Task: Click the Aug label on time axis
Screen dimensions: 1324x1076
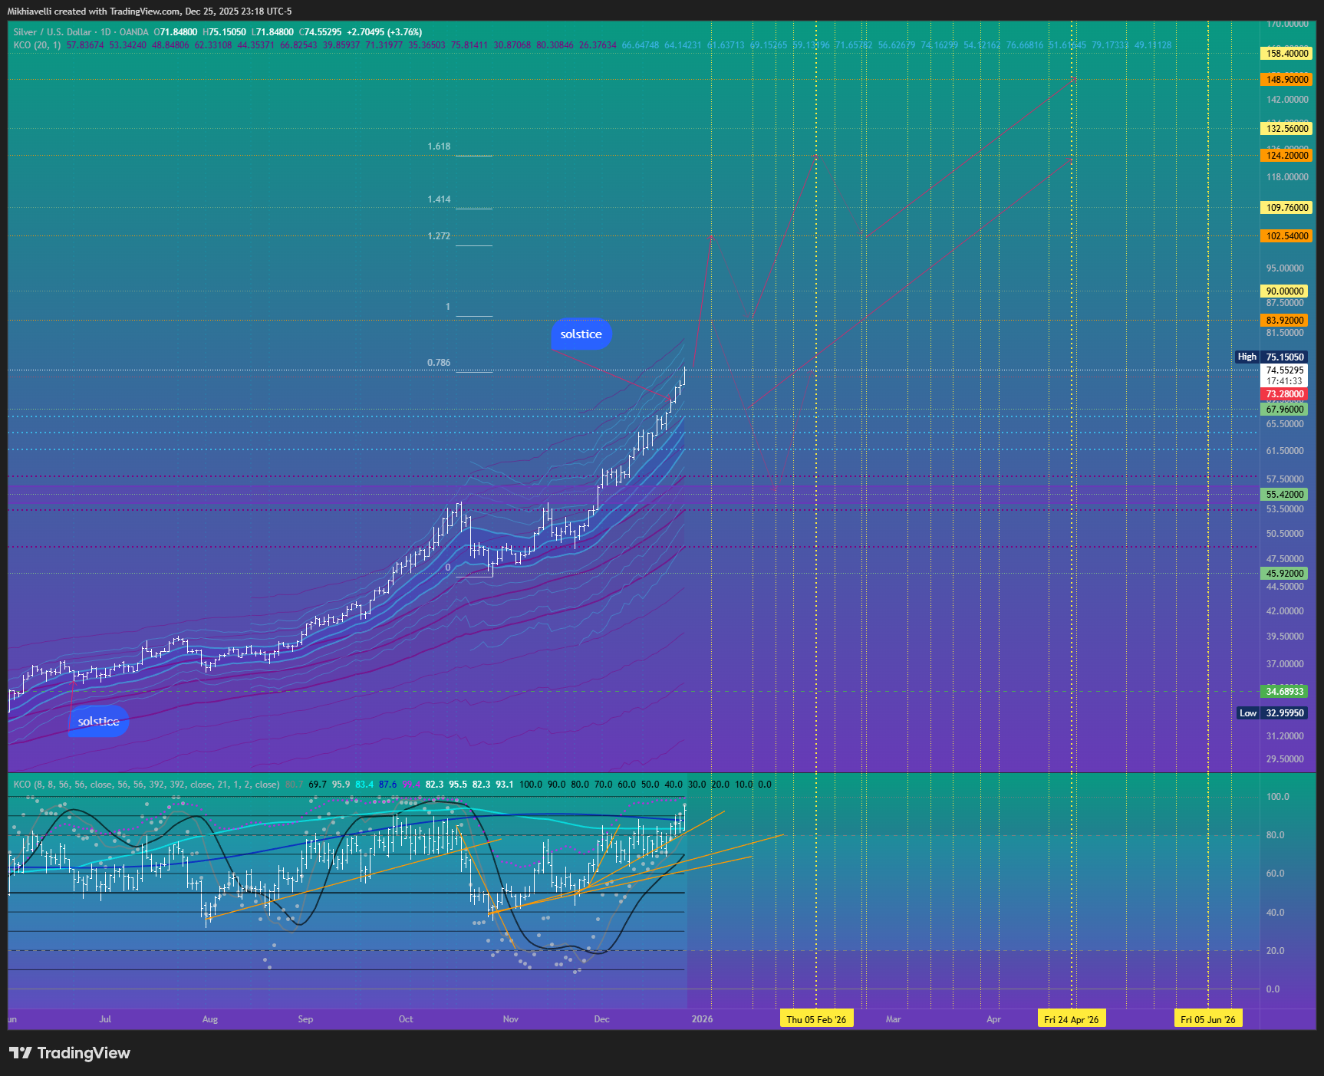Action: coord(210,1019)
